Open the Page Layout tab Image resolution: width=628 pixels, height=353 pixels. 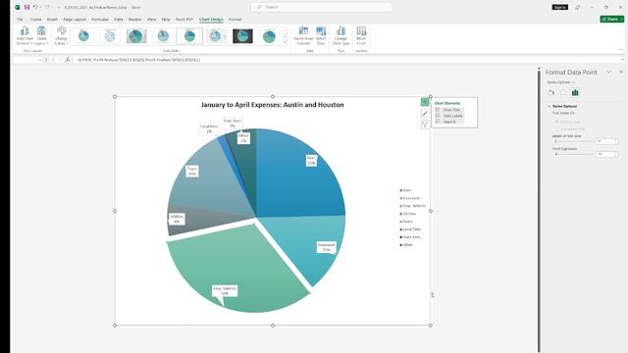click(75, 20)
